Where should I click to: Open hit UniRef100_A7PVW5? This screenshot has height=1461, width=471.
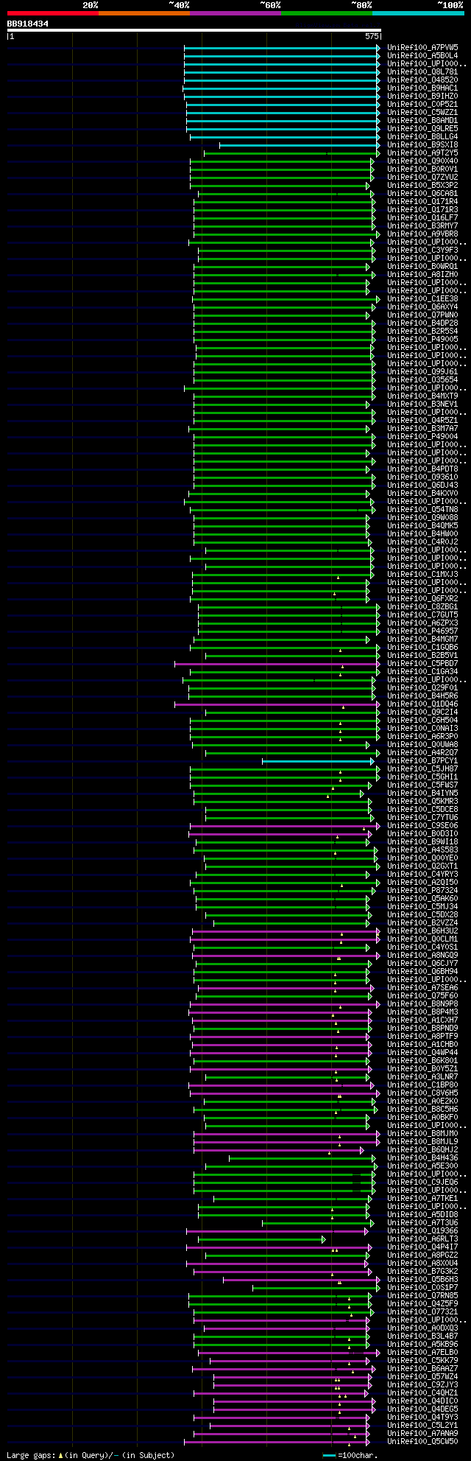422,47
